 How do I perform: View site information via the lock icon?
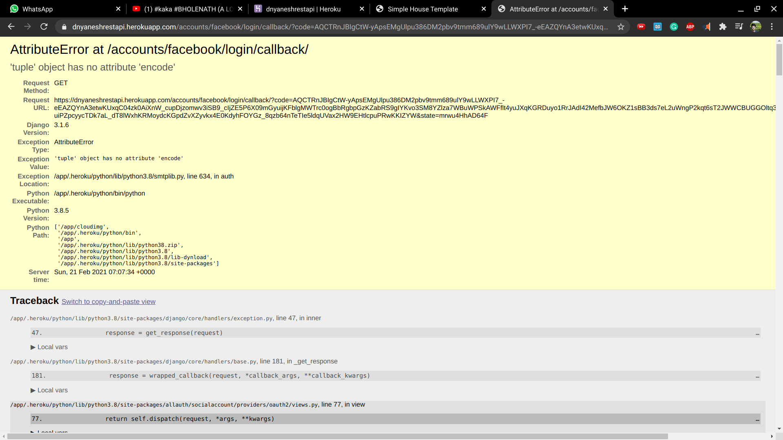(64, 27)
